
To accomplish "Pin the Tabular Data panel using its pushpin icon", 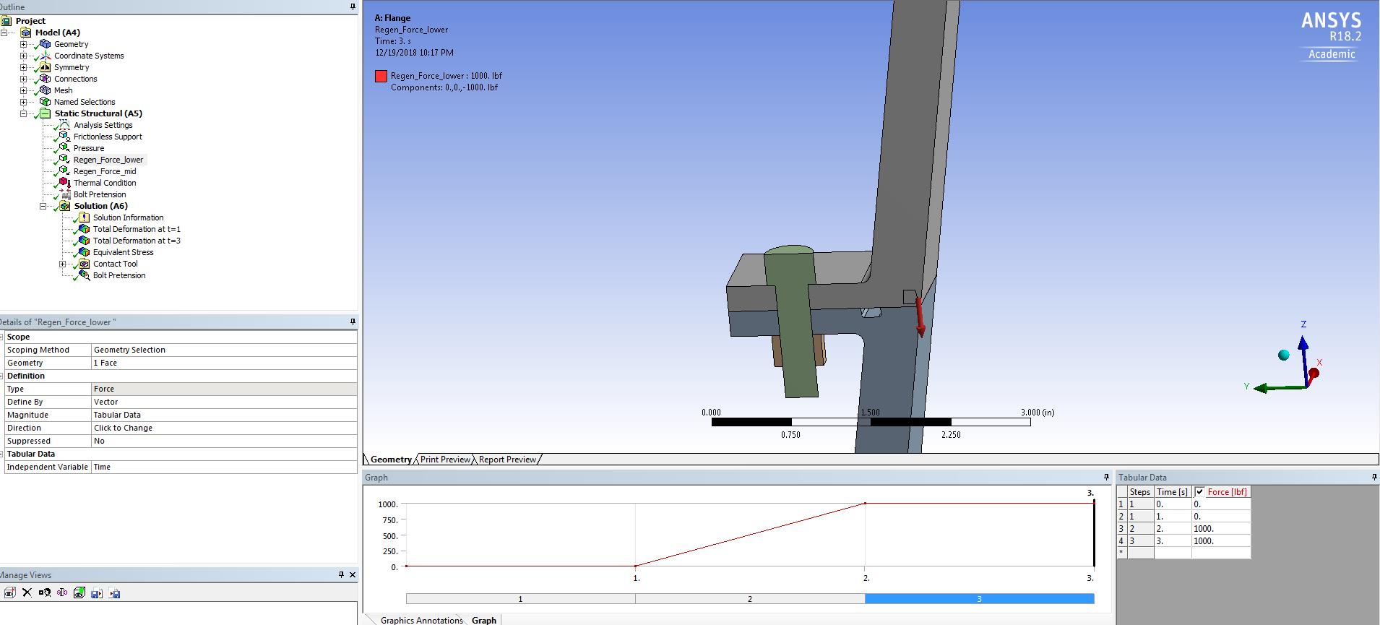I will click(x=1373, y=477).
